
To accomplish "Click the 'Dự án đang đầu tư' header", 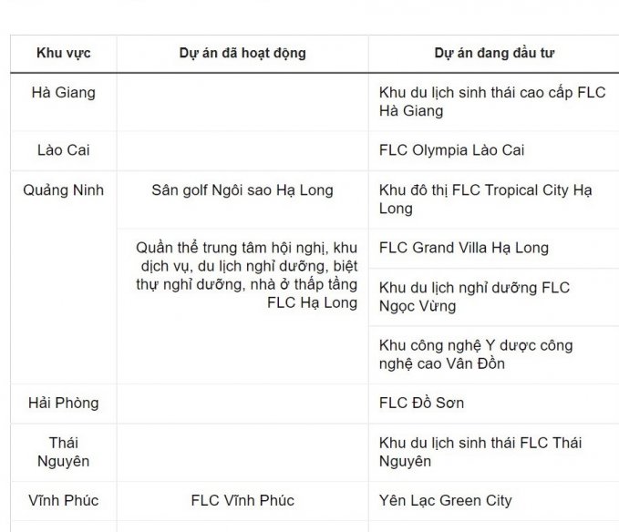I will pos(494,53).
